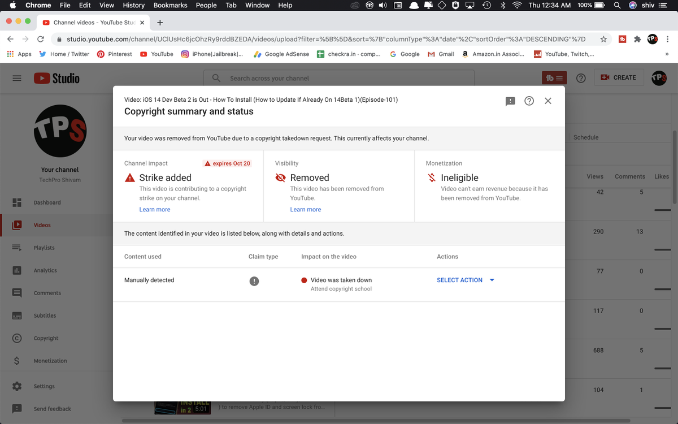The image size is (678, 424).
Task: Click Learn more under Removed visibility
Action: [x=306, y=210]
